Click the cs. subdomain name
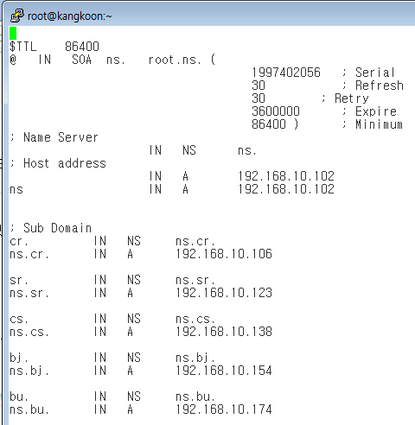 (19, 319)
